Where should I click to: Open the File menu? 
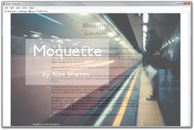pyautogui.click(x=7, y=8)
